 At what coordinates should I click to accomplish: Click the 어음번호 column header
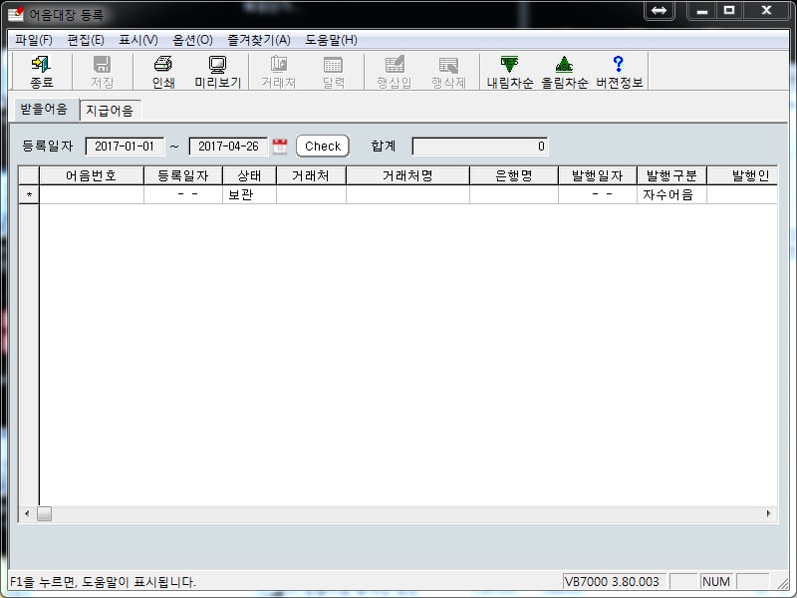pyautogui.click(x=91, y=175)
